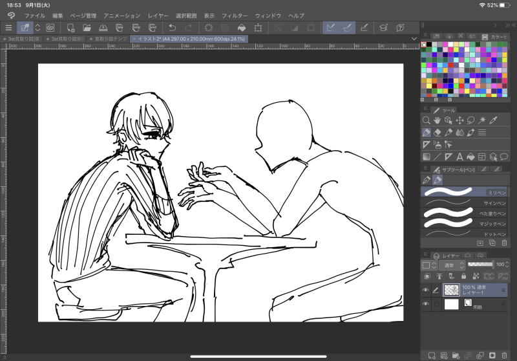Viewport: 517px width, 361px height.
Task: Click the New canvas icon in command bar
Action: pyautogui.click(x=70, y=28)
